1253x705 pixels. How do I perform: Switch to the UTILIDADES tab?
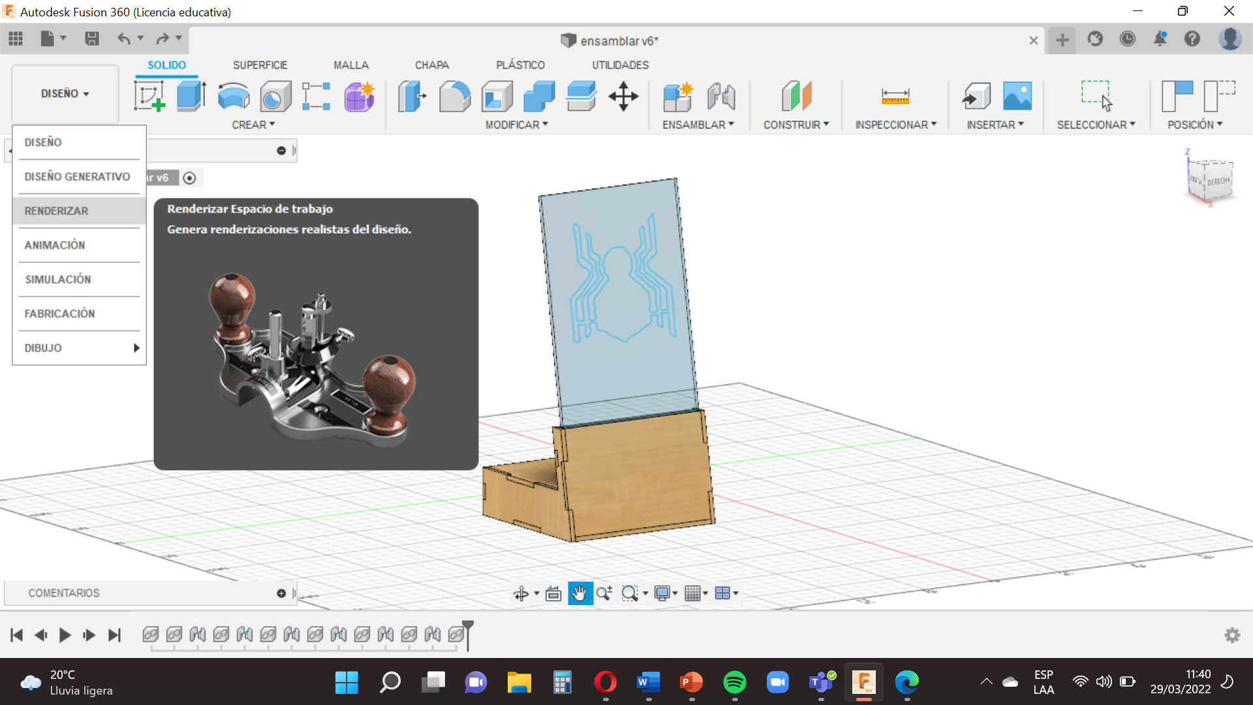(x=620, y=65)
